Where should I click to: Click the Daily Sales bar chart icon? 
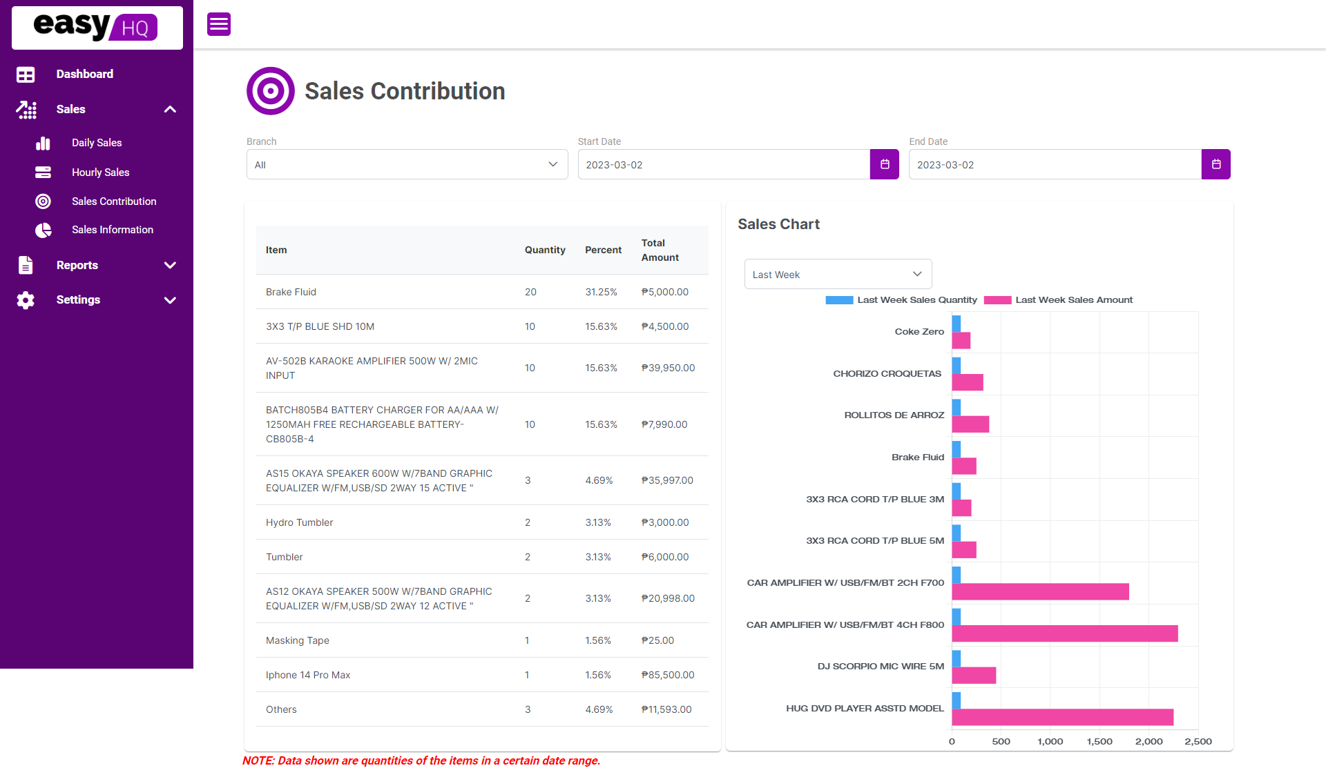43,143
